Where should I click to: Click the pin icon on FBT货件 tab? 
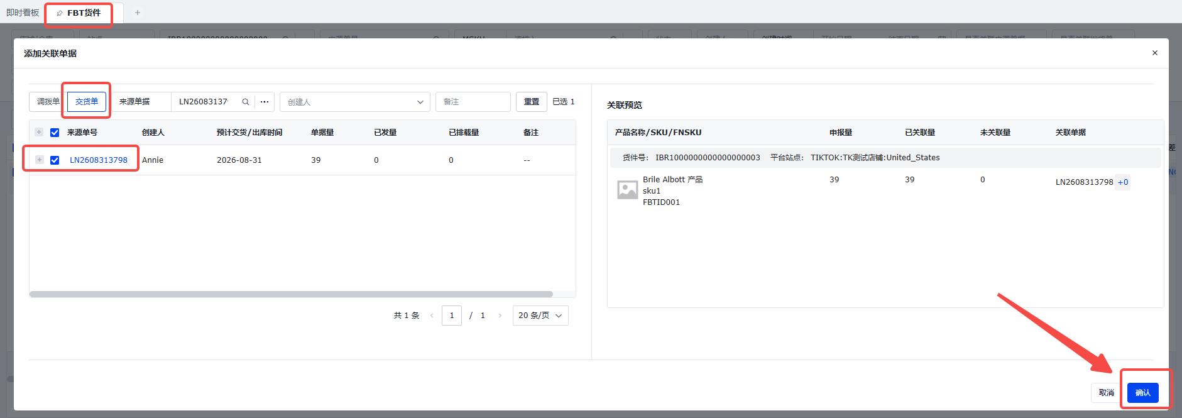[x=60, y=13]
